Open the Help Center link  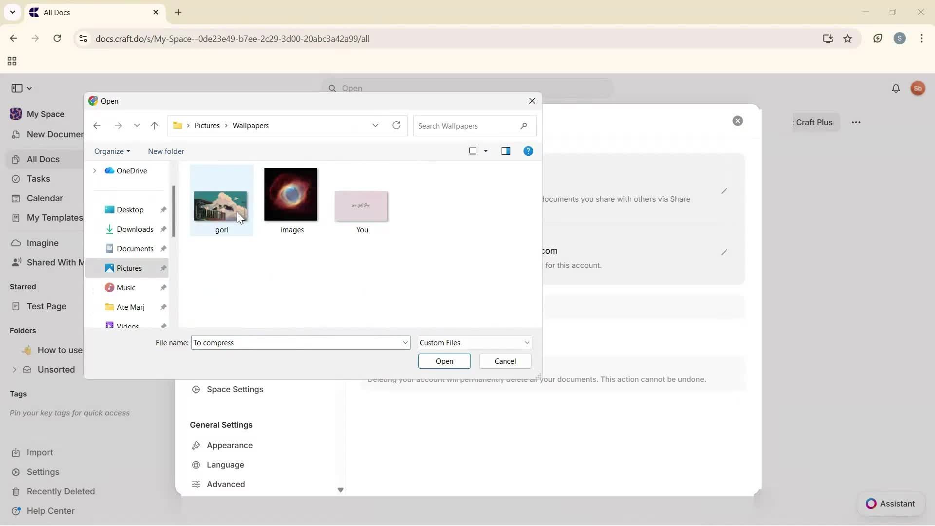[x=50, y=510]
